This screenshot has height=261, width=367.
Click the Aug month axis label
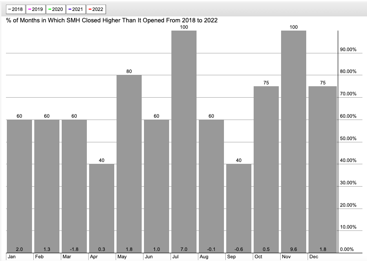(204, 256)
